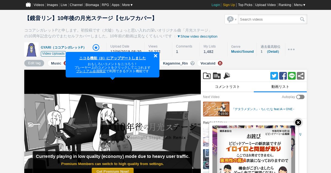The image size is (331, 173).
Task: Click the プレミアム会員限定 link in tooltip
Action: [x=91, y=71]
